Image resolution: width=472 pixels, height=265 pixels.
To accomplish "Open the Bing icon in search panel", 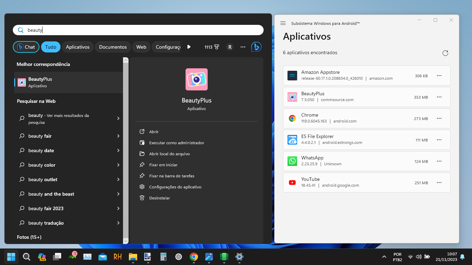I will (x=256, y=47).
